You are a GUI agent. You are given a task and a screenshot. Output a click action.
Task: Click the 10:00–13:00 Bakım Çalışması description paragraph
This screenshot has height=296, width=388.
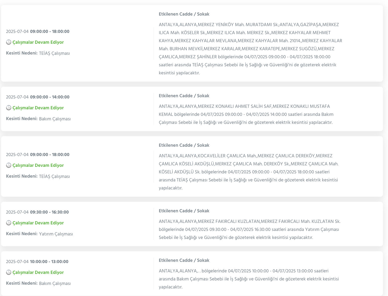[249, 279]
